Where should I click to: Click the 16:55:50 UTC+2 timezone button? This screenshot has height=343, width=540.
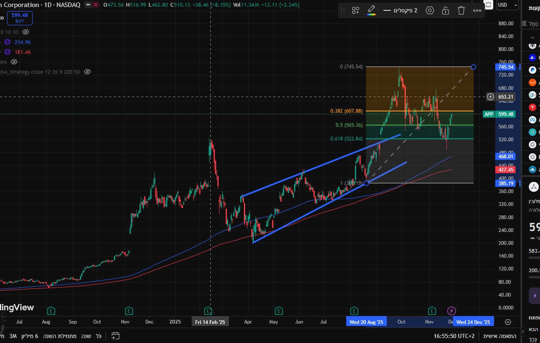[x=454, y=336]
